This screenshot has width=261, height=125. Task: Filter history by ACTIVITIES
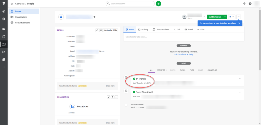(162, 70)
